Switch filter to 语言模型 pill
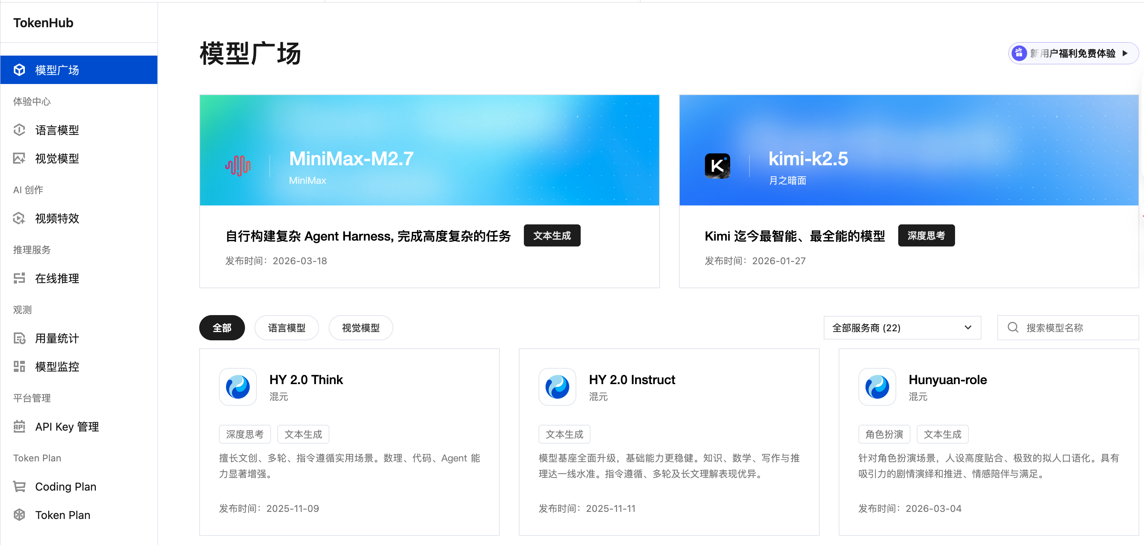Image resolution: width=1144 pixels, height=545 pixels. pyautogui.click(x=286, y=328)
